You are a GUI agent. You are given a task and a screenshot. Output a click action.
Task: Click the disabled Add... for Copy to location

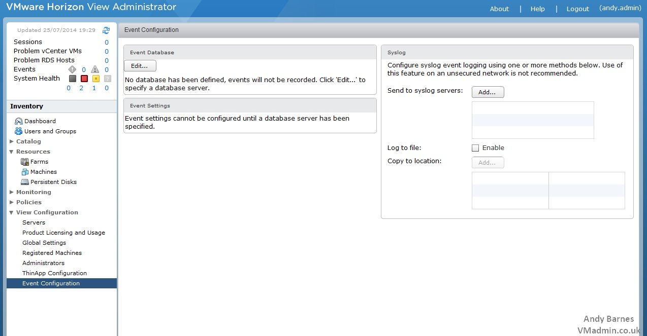488,163
